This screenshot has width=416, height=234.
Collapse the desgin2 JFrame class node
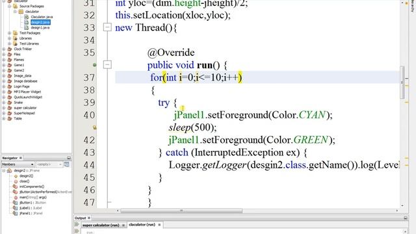tap(4, 170)
